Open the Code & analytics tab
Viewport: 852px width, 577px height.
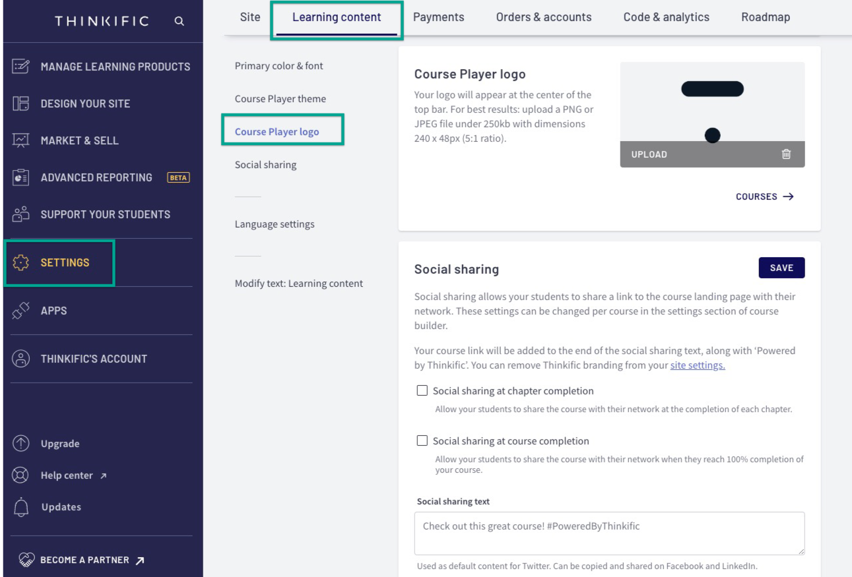[667, 17]
